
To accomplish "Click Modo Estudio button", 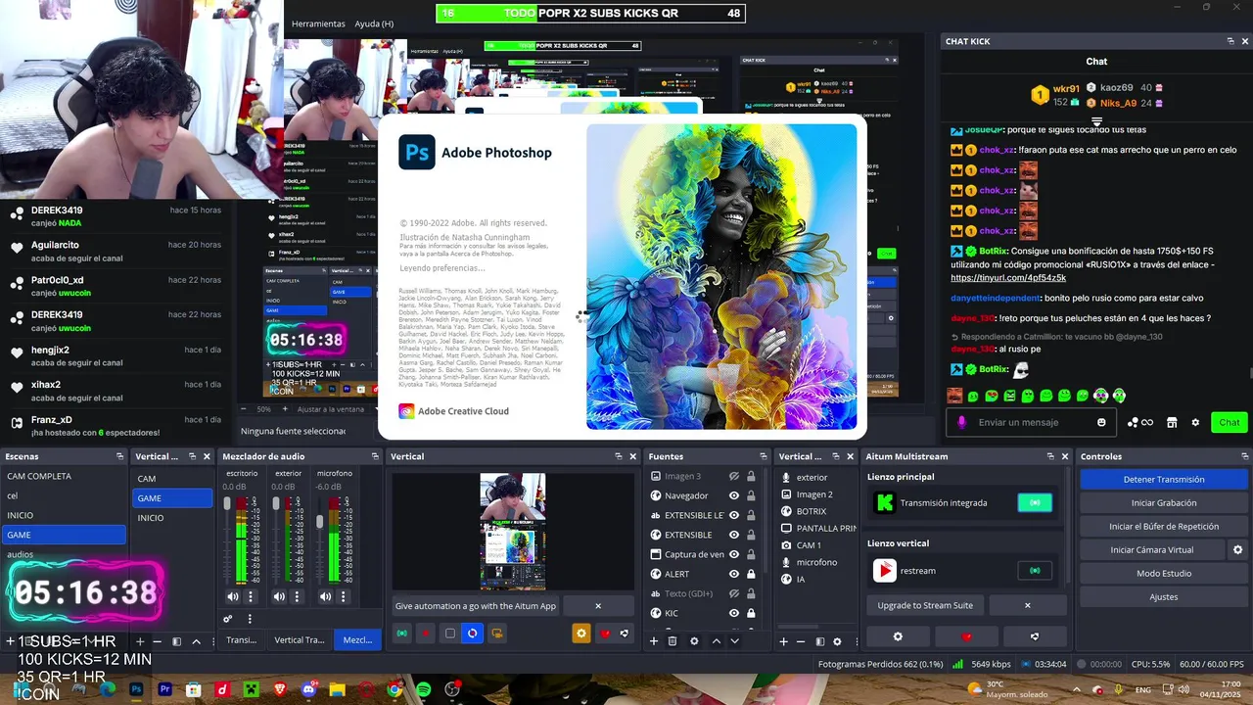I will click(1164, 574).
